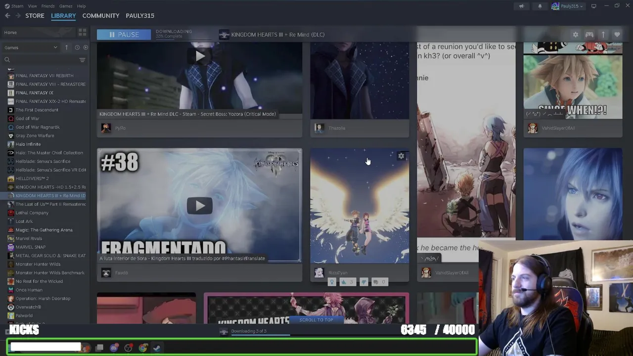
Task: Select No Rest for the Wicked
Action: 39,281
